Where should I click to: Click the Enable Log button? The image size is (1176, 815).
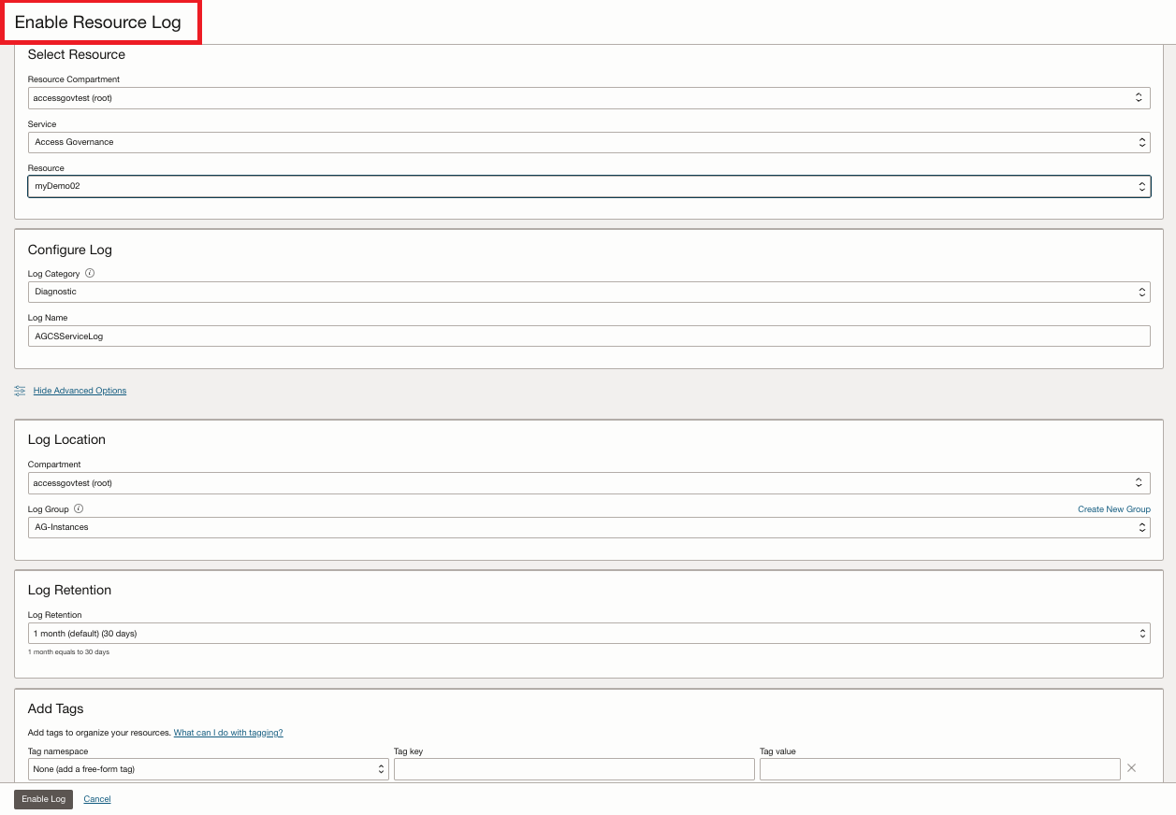coord(43,799)
